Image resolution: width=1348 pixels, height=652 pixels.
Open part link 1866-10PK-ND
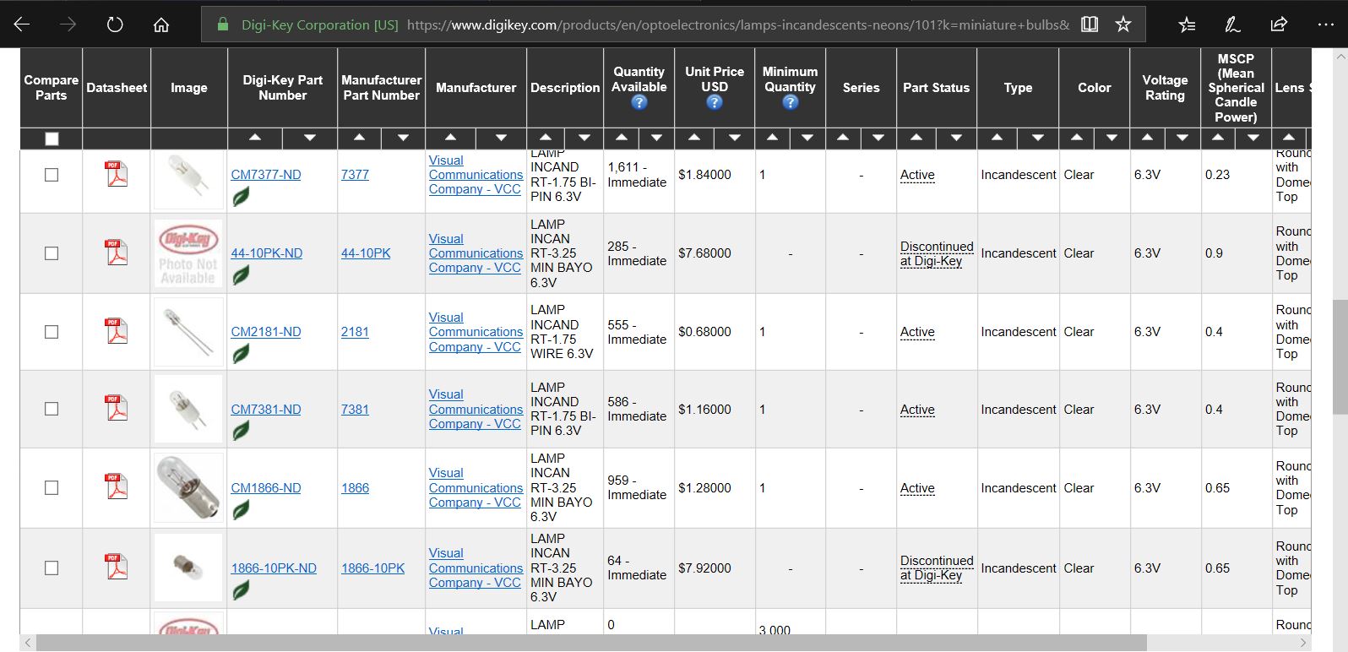click(274, 568)
